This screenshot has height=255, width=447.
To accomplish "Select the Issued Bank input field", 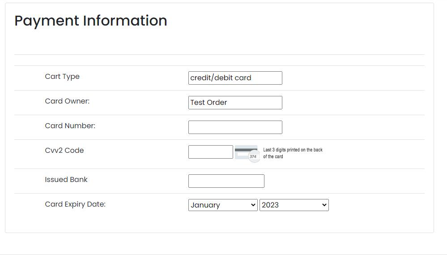I will click(x=226, y=181).
